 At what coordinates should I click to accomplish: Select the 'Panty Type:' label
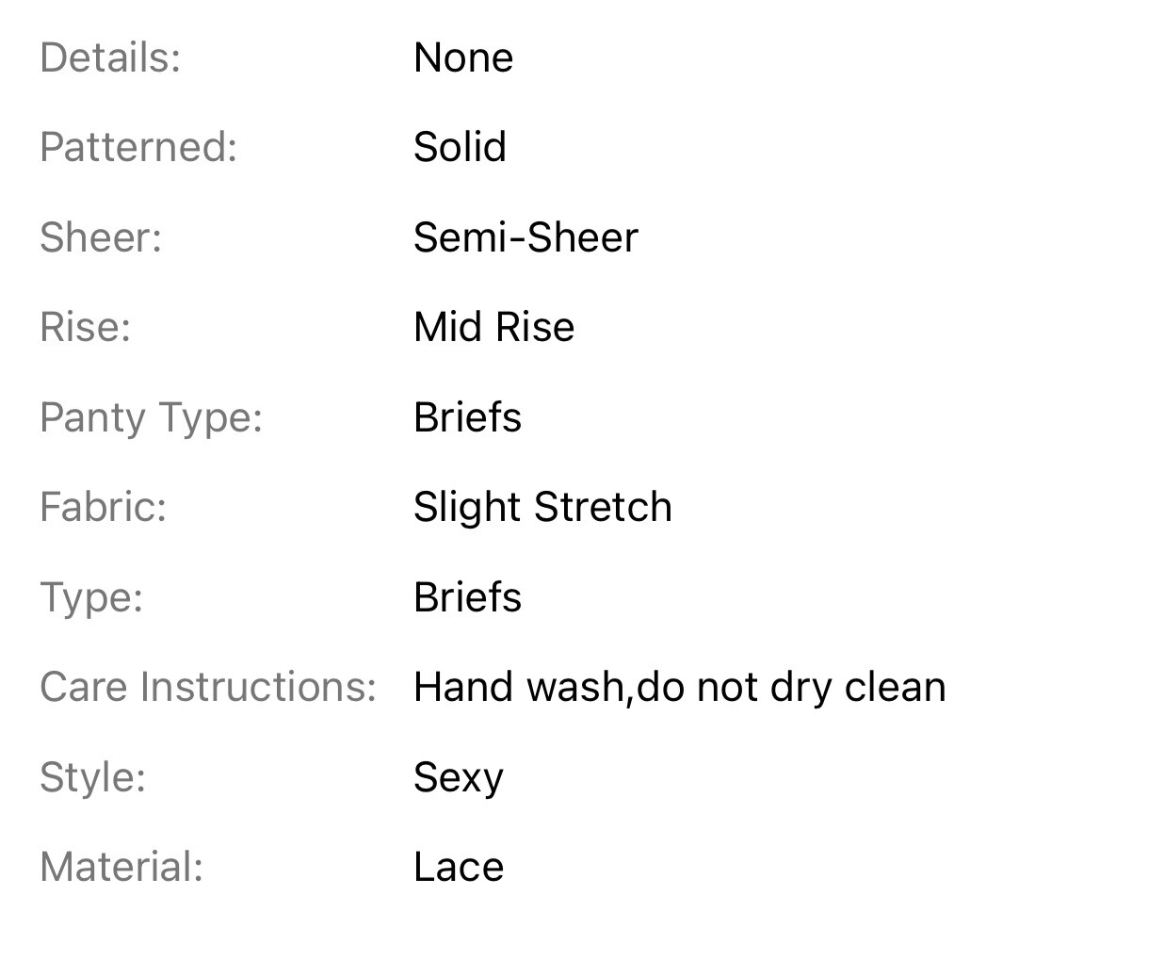151,417
